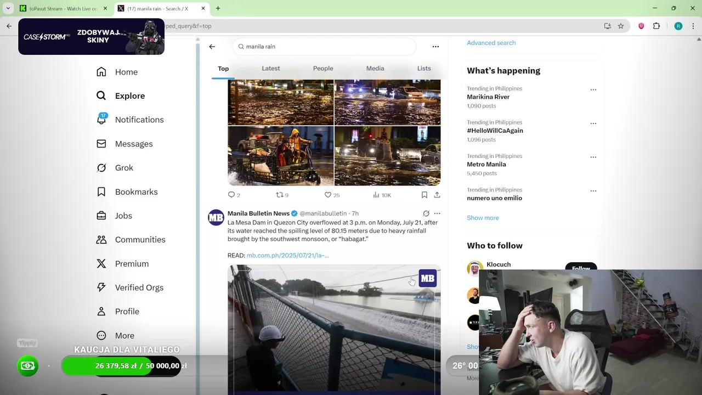
Task: View analytics showing 10K views
Action: 382,195
